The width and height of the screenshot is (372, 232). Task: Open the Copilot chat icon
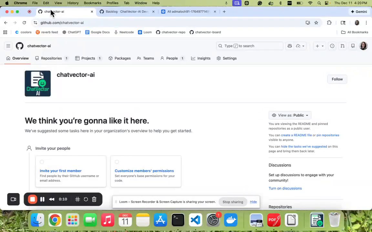[x=290, y=46]
